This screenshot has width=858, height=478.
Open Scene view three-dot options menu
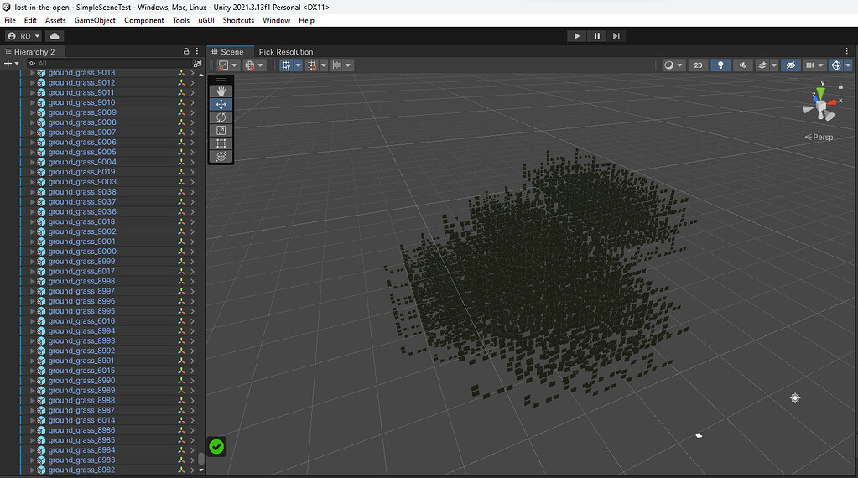point(847,51)
